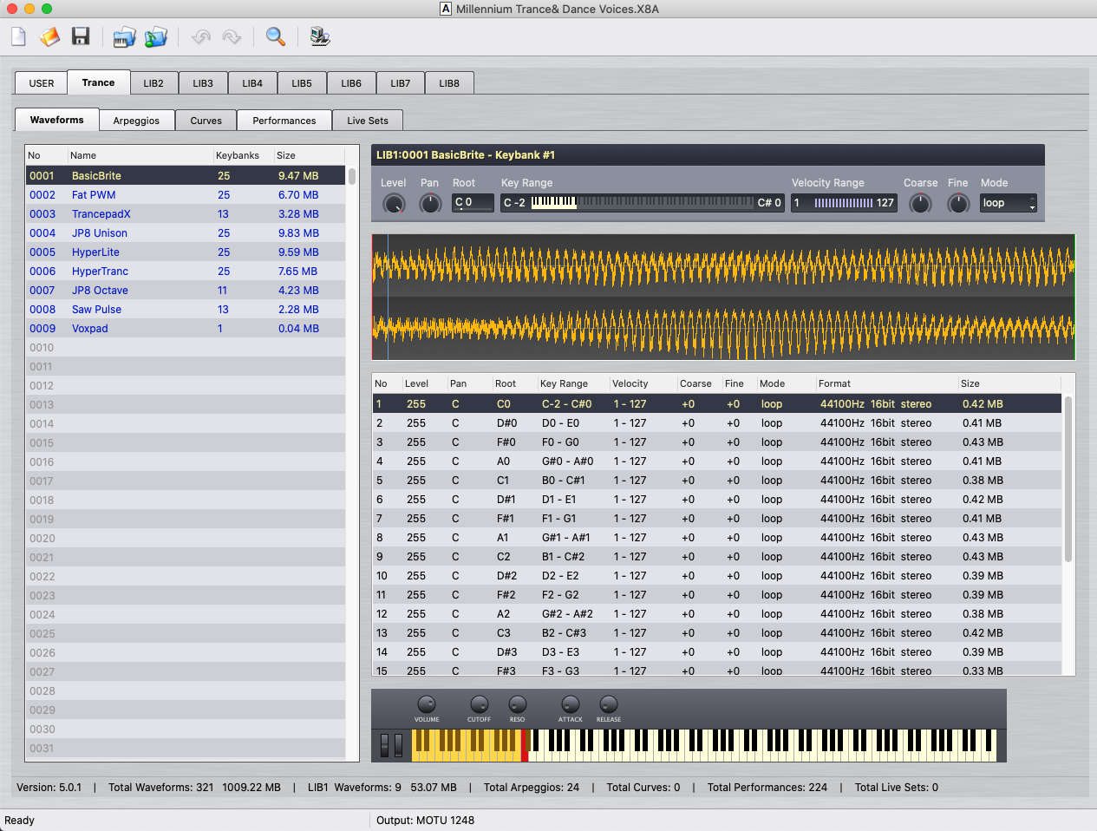Click the CUTOFF knob
The width and height of the screenshot is (1097, 831).
pyautogui.click(x=479, y=704)
